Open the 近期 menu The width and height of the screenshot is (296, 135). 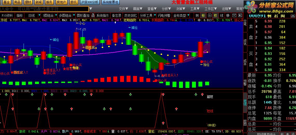click(226, 9)
